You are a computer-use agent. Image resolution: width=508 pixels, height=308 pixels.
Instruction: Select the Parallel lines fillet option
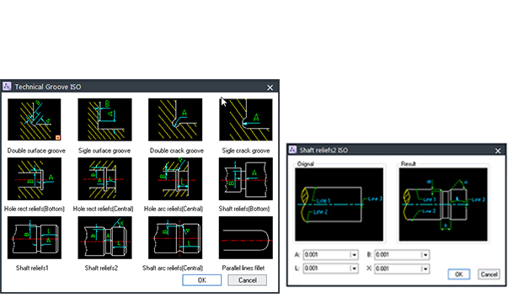pos(246,238)
